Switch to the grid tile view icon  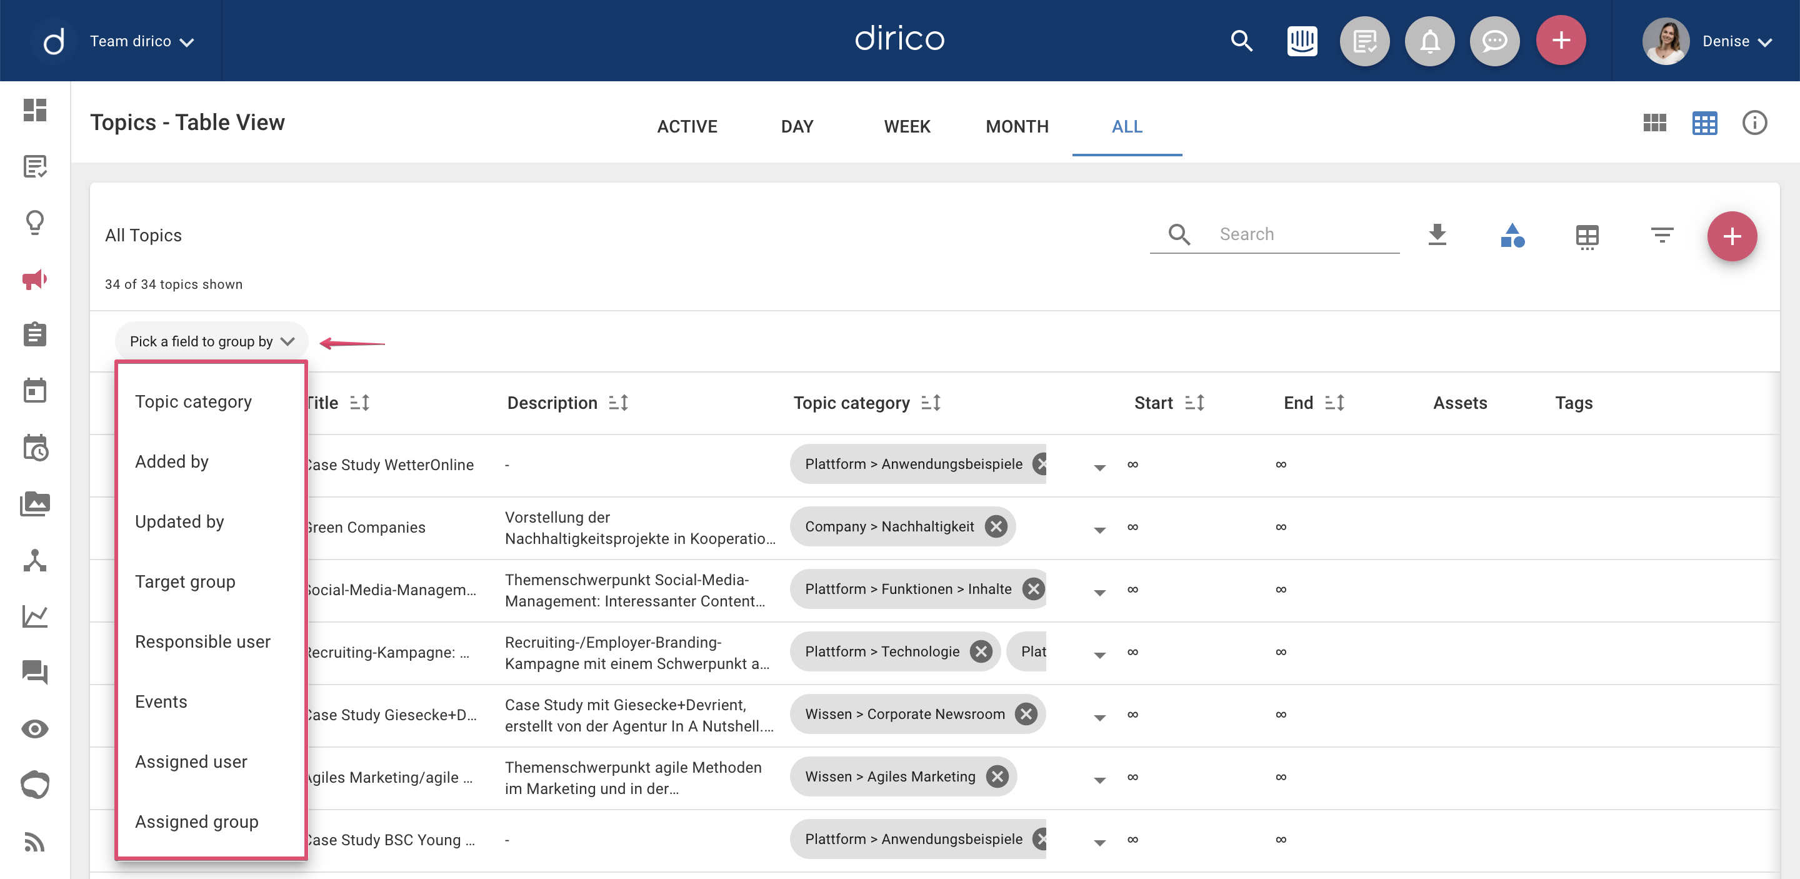point(1654,123)
